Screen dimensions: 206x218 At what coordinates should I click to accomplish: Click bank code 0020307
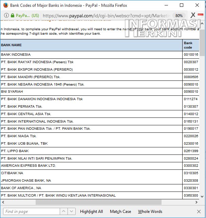tap(191, 62)
